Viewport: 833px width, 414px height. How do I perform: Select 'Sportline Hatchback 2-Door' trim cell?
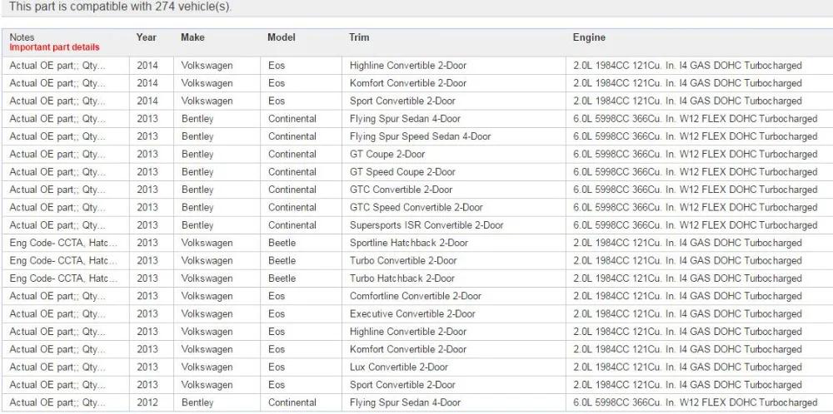409,243
